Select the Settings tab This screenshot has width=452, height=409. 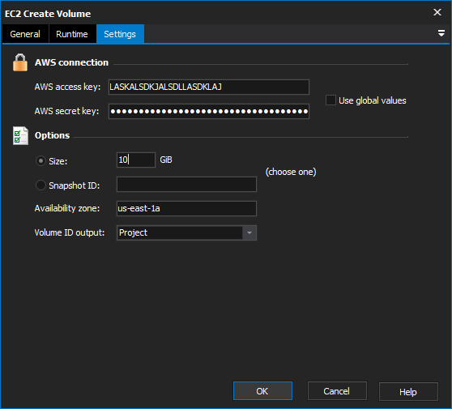click(120, 34)
